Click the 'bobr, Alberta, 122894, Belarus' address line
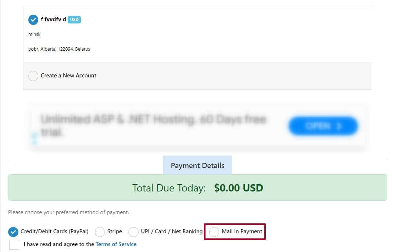This screenshot has width=393, height=252. point(59,49)
